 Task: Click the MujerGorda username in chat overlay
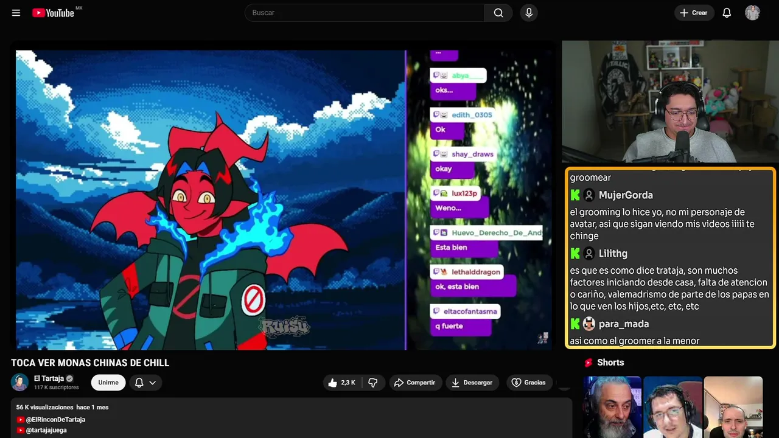pos(626,195)
